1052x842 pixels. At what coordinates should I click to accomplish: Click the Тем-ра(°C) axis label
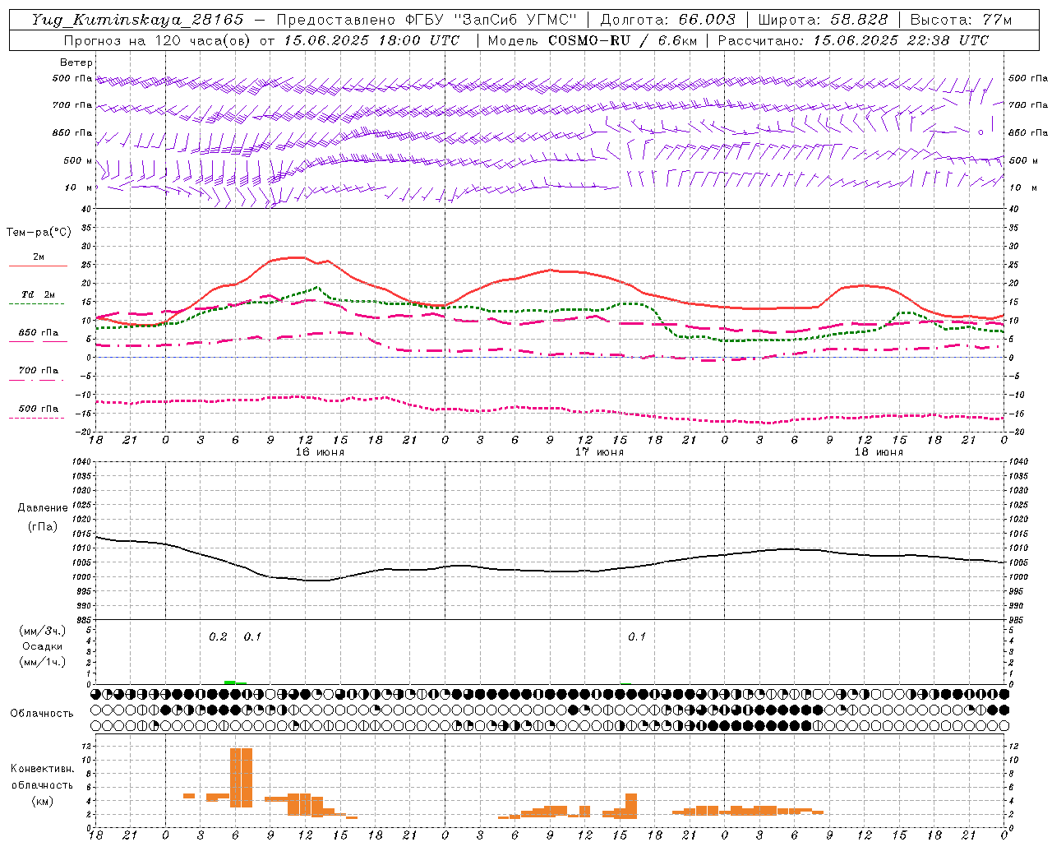tap(39, 233)
